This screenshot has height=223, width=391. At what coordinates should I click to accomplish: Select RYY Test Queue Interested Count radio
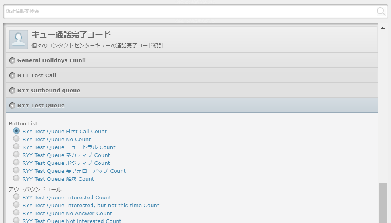(x=16, y=197)
